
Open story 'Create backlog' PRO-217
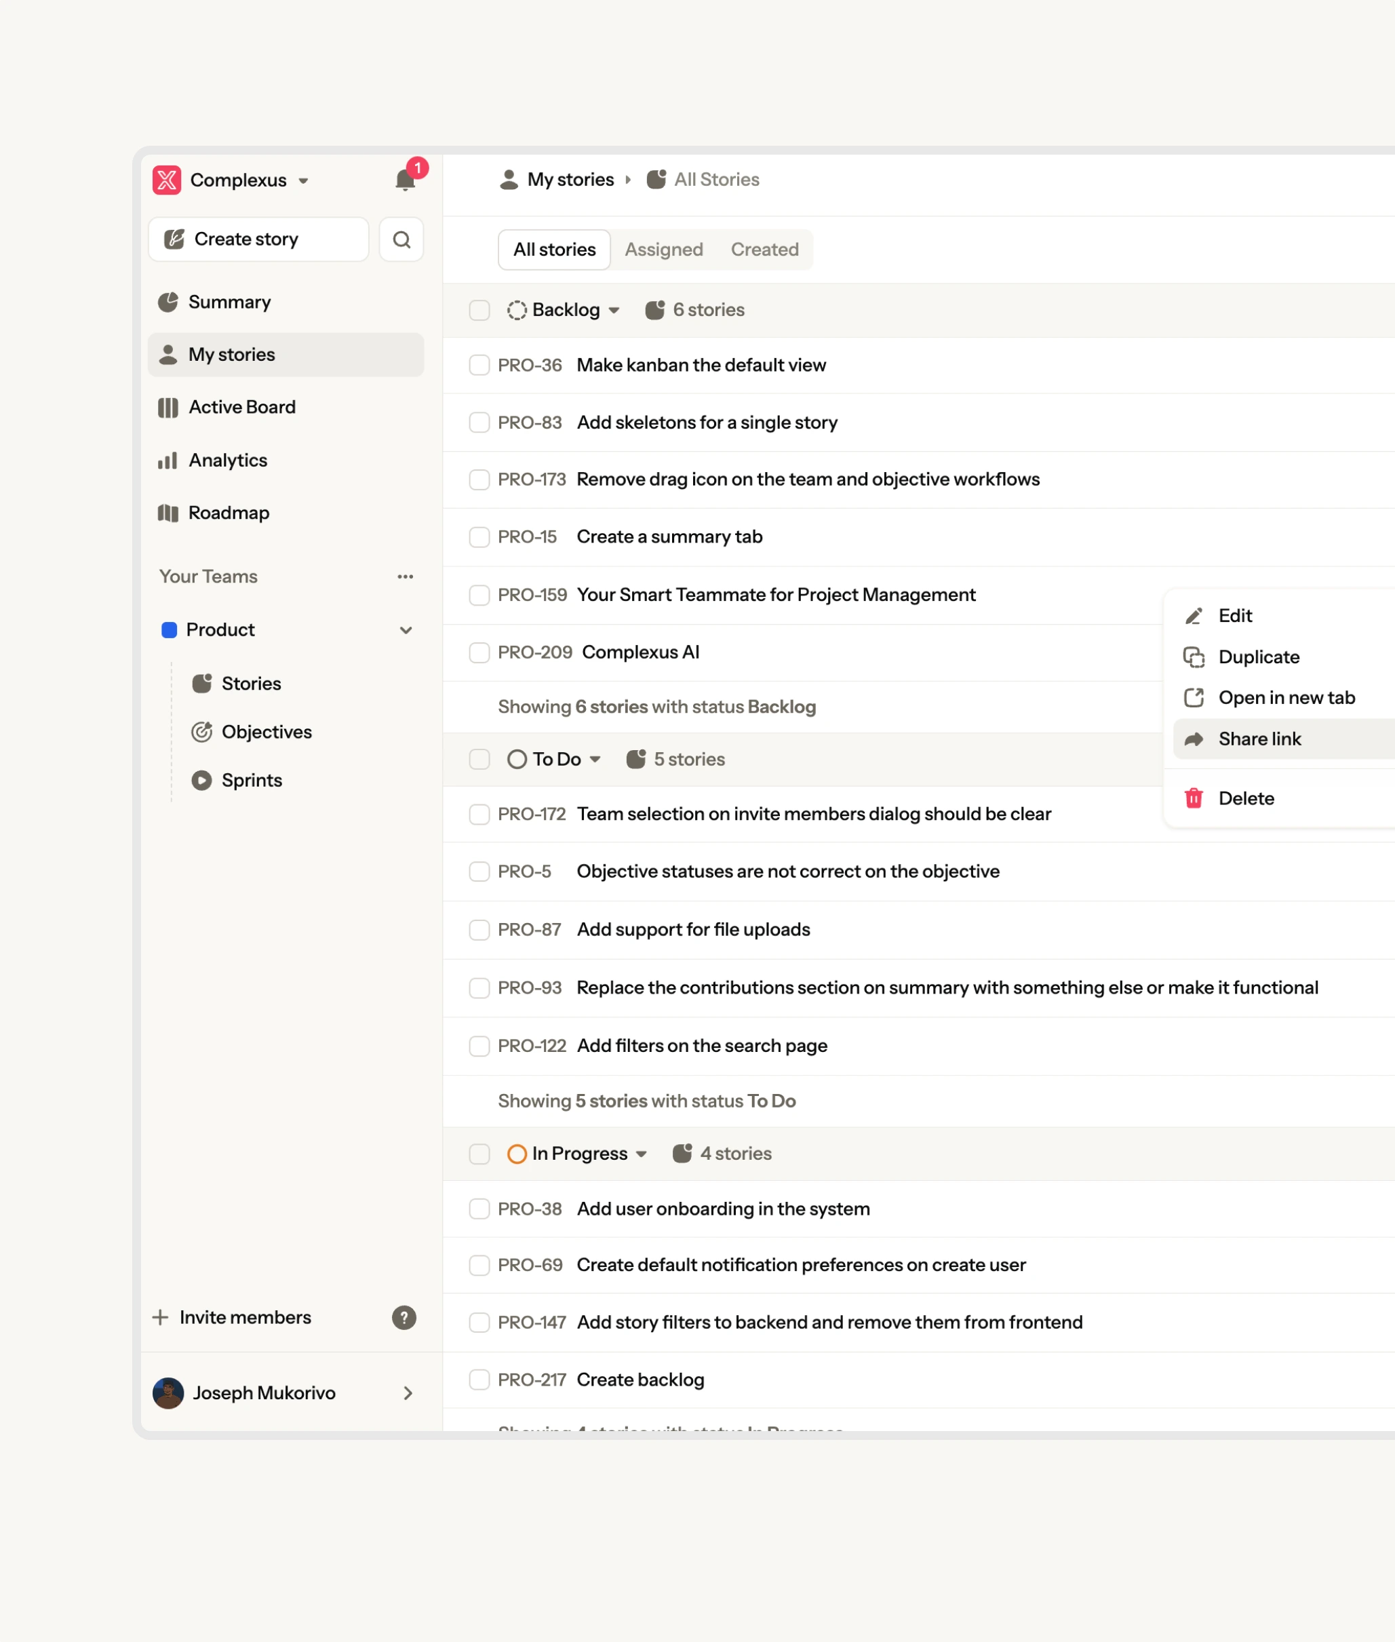(x=641, y=1380)
